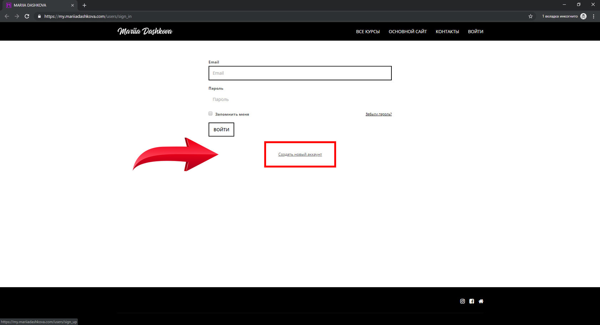
Task: Click 1 вкладка инкогнито label
Action: tap(560, 16)
